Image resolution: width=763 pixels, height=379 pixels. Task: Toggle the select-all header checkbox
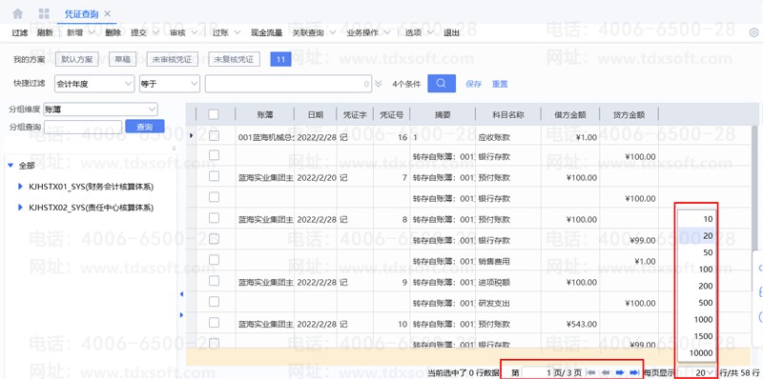[x=214, y=114]
